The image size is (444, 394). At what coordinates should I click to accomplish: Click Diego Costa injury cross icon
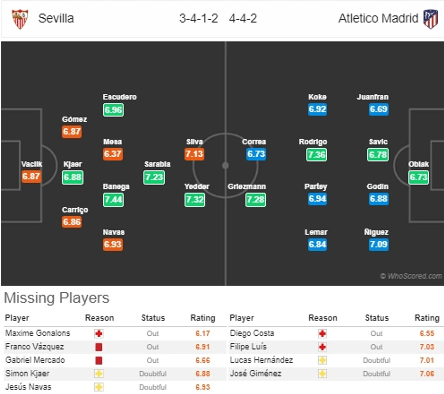coord(322,333)
